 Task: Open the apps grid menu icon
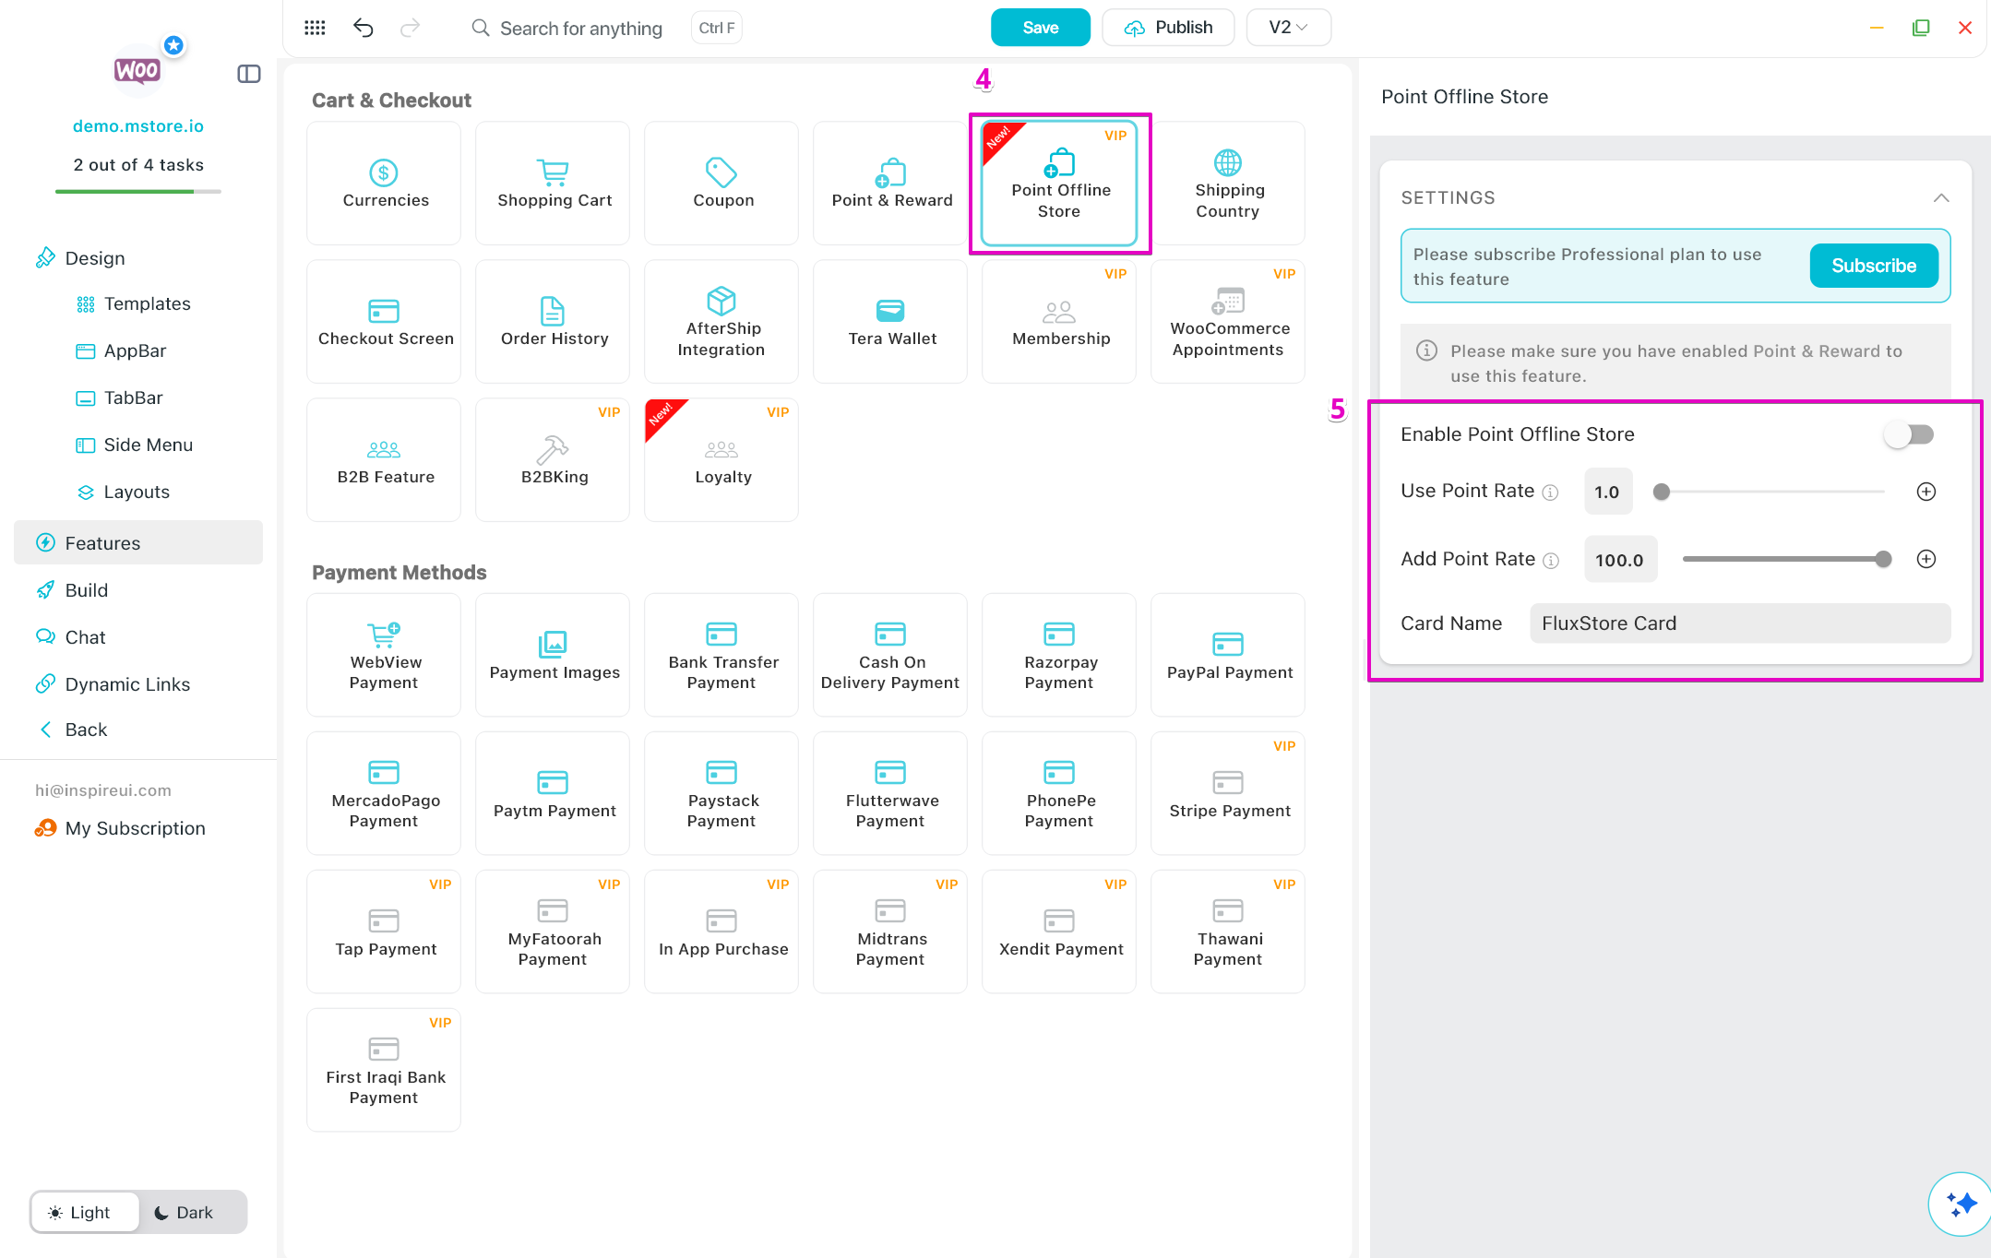(315, 28)
